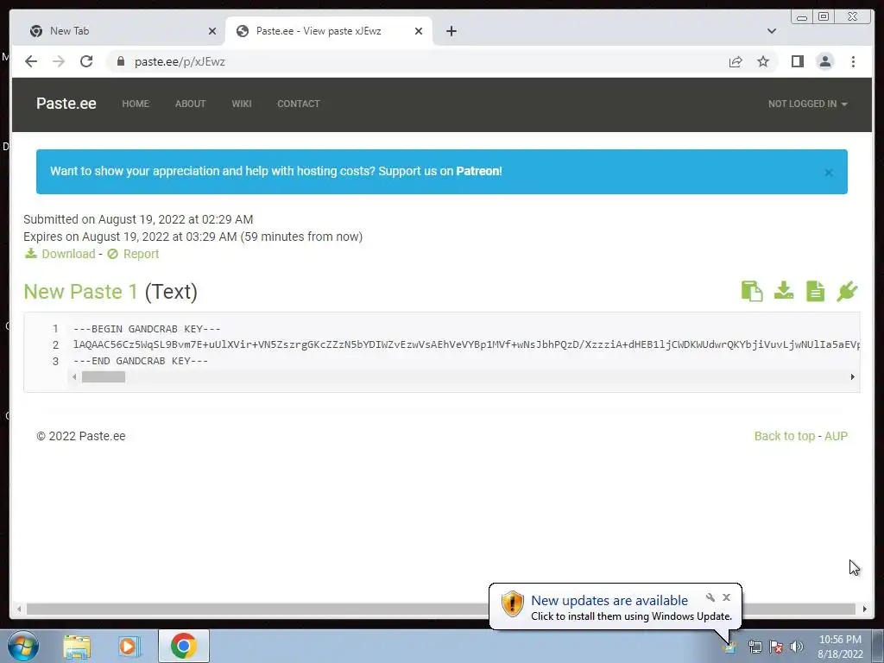Screen dimensions: 884x663
Task: Go back with the browser back arrow
Action: 31,61
